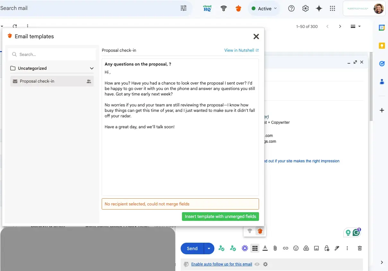
Task: Open more compose options menu
Action: 347,248
